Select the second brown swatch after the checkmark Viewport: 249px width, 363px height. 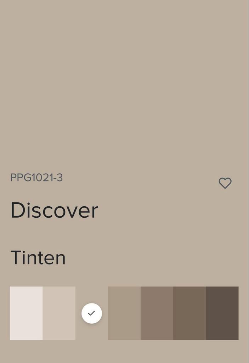[x=157, y=313]
